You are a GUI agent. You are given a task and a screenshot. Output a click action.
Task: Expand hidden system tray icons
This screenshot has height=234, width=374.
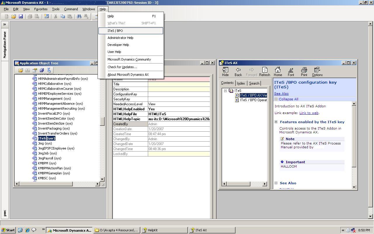(343, 230)
